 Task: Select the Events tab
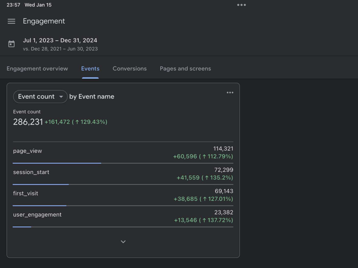(90, 69)
